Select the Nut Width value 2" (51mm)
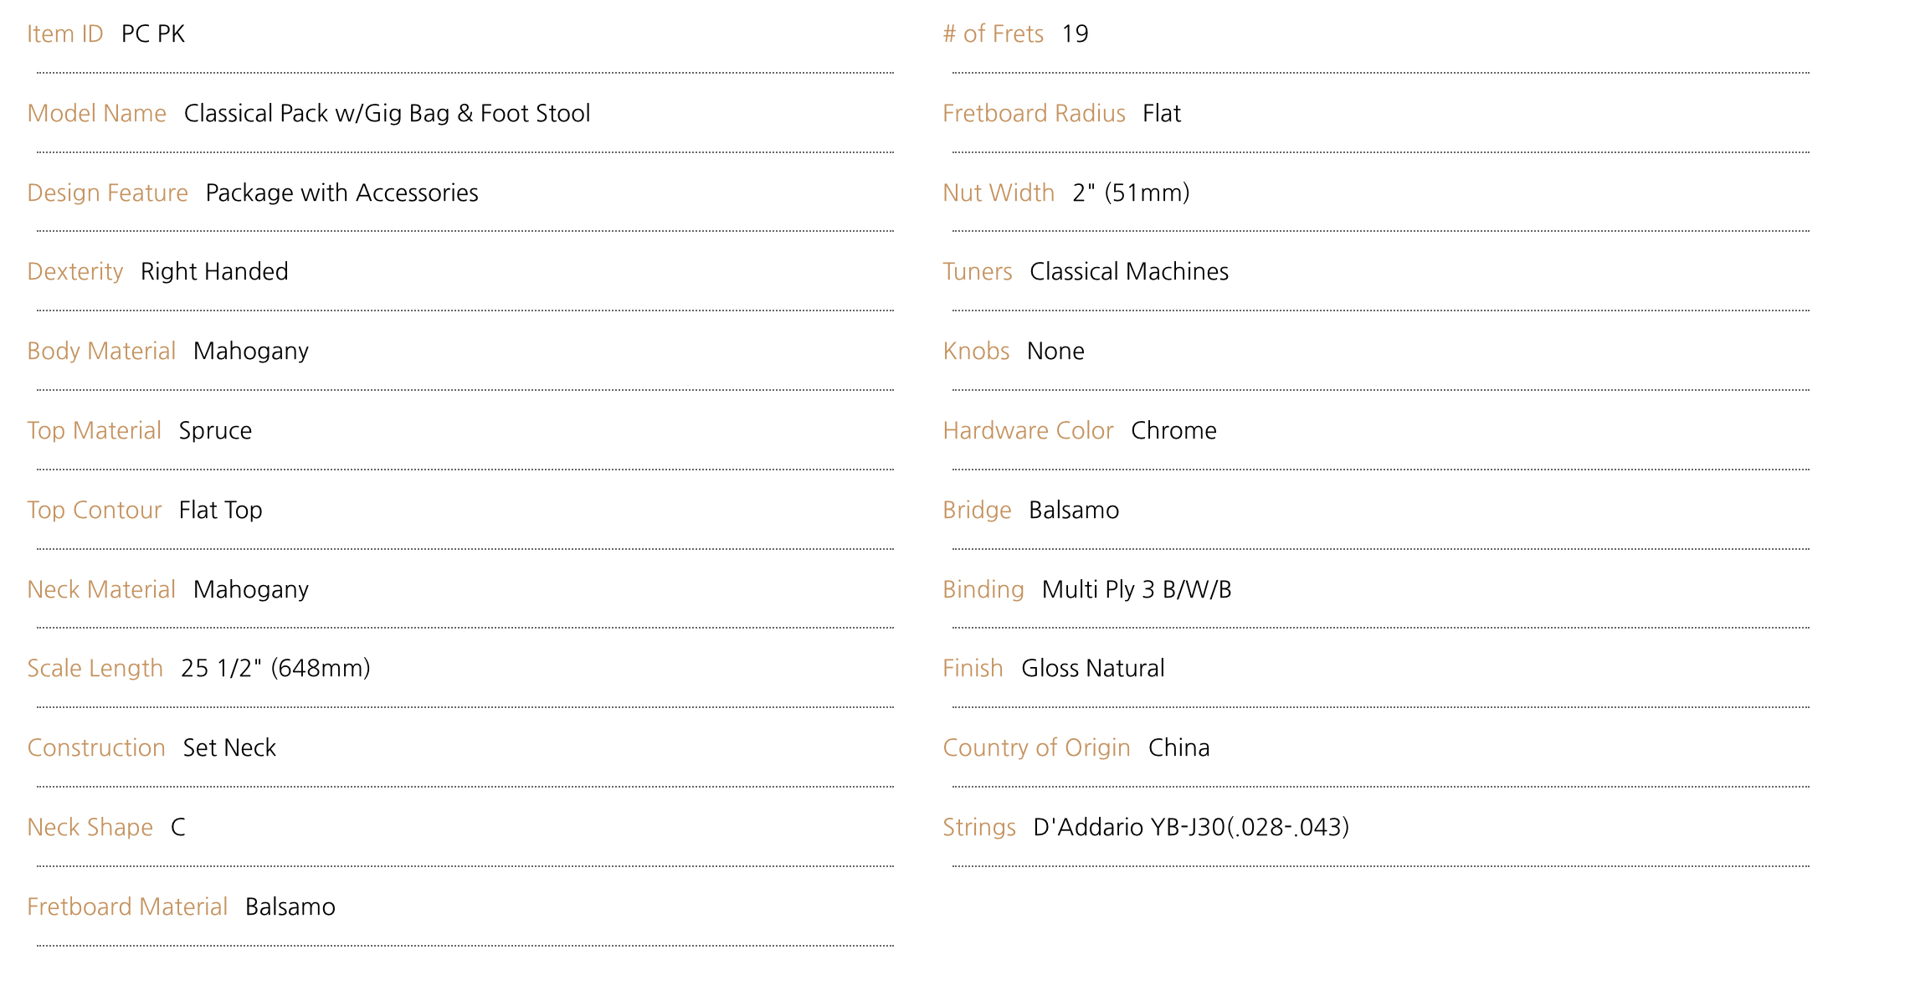This screenshot has height=1001, width=1910. [x=1131, y=192]
